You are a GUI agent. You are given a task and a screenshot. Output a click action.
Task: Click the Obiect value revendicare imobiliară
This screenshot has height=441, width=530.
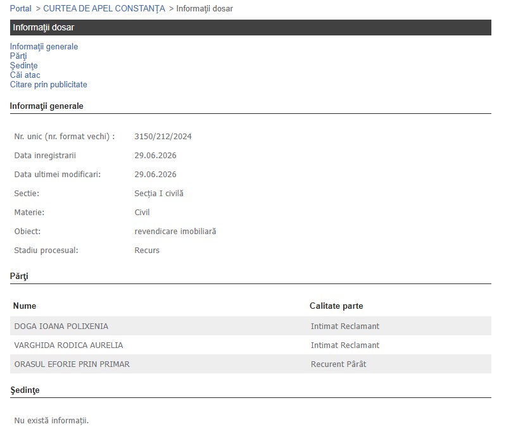(175, 232)
